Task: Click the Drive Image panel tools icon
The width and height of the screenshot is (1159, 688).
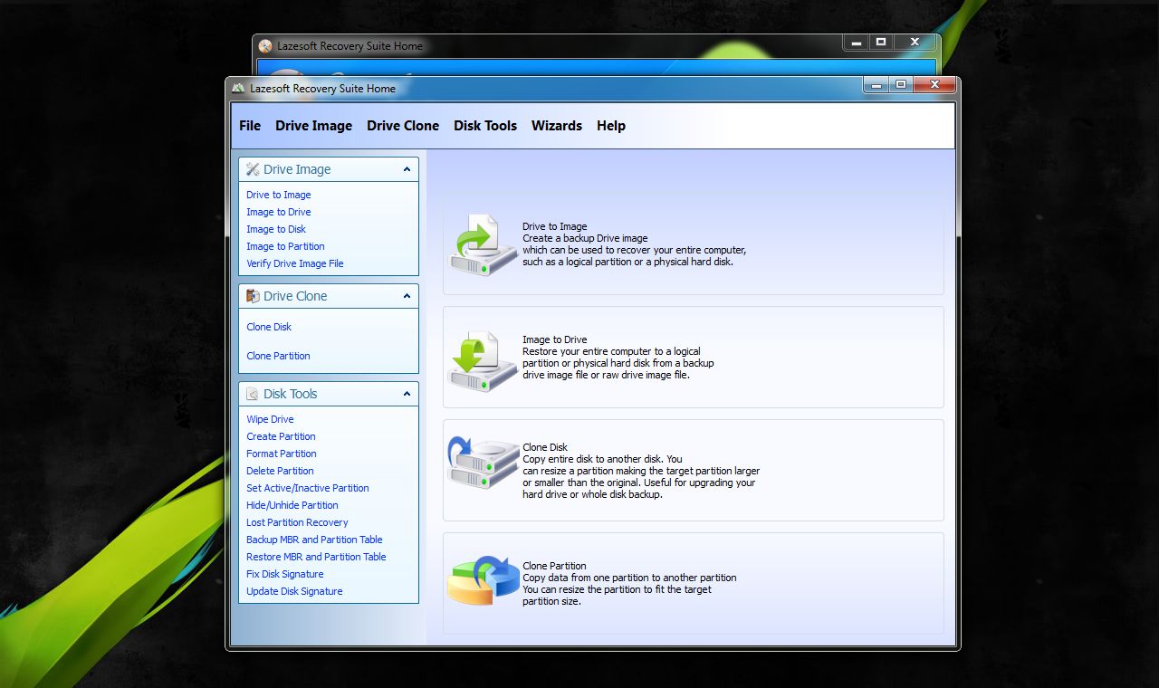Action: click(253, 169)
